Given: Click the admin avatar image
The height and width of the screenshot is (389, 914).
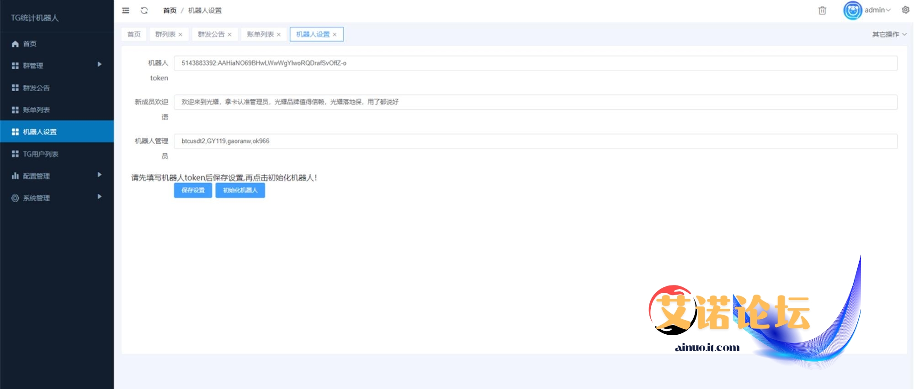Looking at the screenshot, I should tap(852, 10).
